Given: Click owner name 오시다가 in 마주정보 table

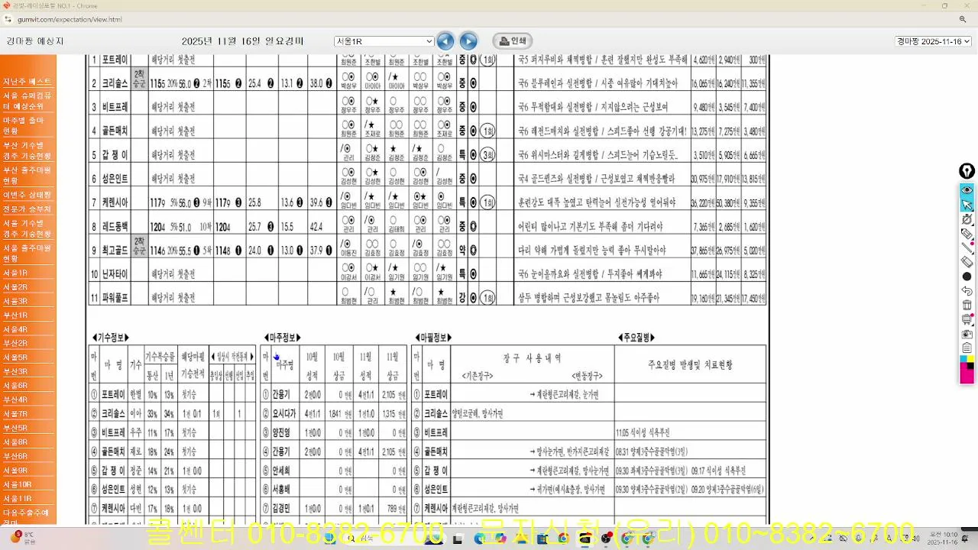Looking at the screenshot, I should 285,413.
